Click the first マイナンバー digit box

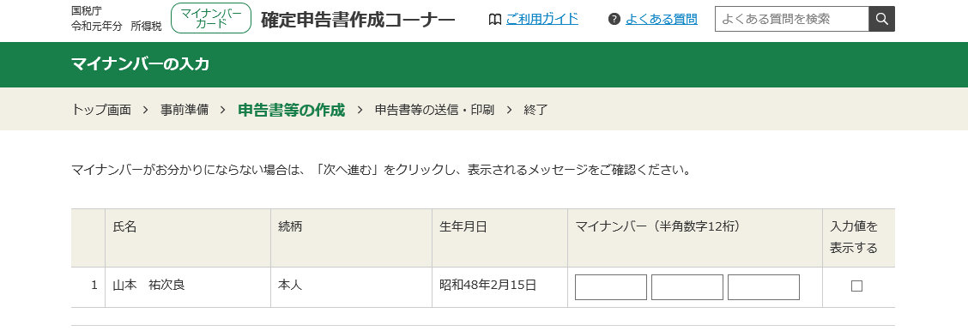610,287
